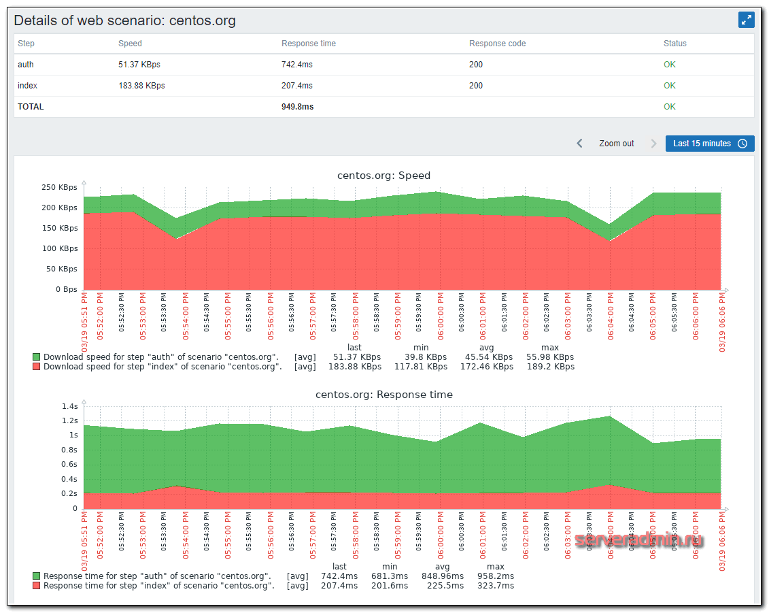Click 05:54:00 PM label on Response time graph

point(185,535)
